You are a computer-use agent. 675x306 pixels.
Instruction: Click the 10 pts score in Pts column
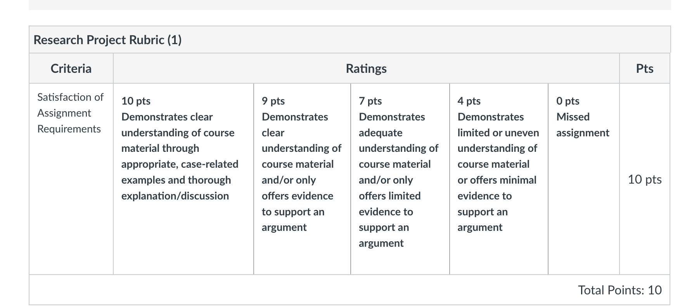pos(645,179)
